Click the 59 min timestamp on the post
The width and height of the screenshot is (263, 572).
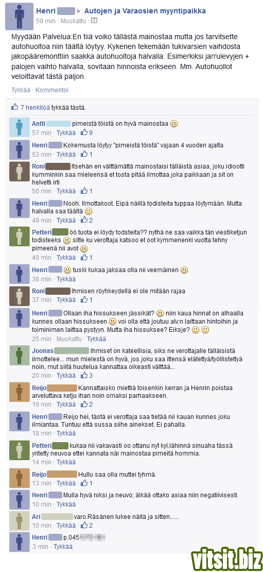coord(46,21)
